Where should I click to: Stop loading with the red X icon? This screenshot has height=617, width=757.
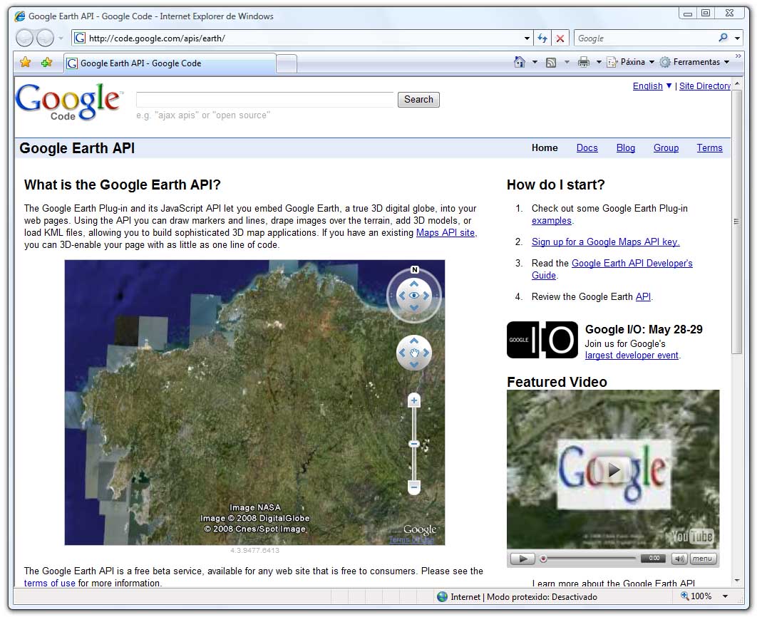(x=560, y=38)
